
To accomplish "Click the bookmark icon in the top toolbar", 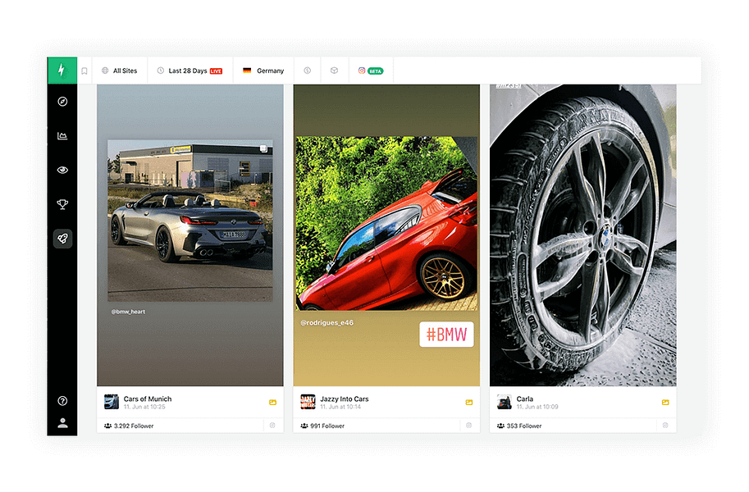I will coord(84,71).
